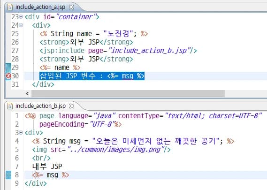The width and height of the screenshot is (267, 190).
Task: Click the JSP file icon on include_action_b.jsp tab
Action: coord(10,106)
